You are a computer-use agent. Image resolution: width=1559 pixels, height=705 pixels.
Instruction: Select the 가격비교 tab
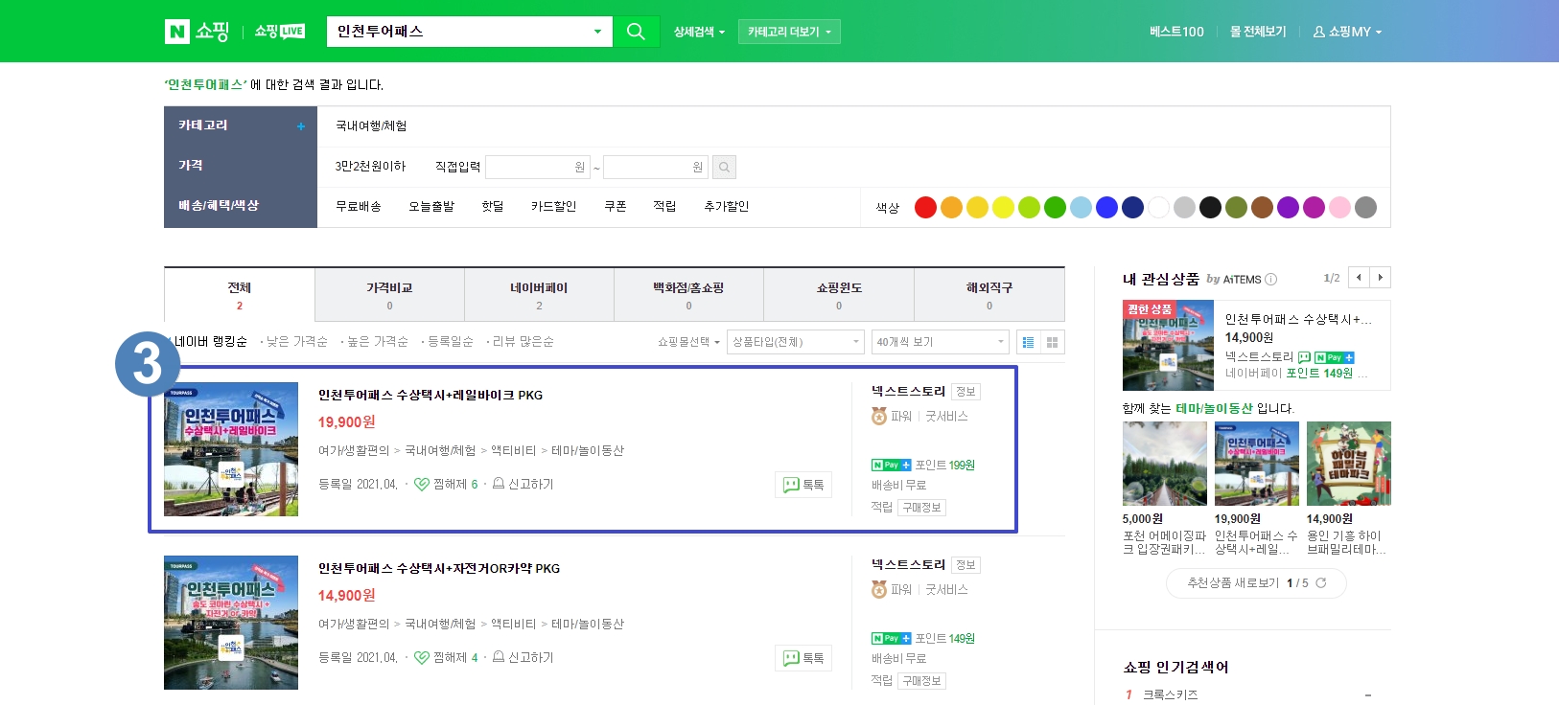389,295
